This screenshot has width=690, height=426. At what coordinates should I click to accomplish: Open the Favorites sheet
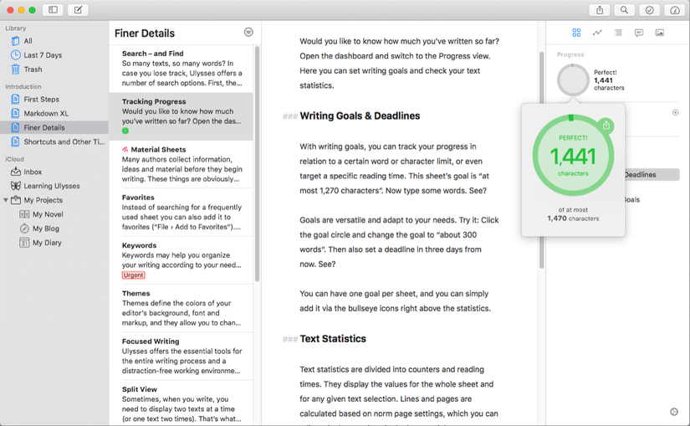181,213
